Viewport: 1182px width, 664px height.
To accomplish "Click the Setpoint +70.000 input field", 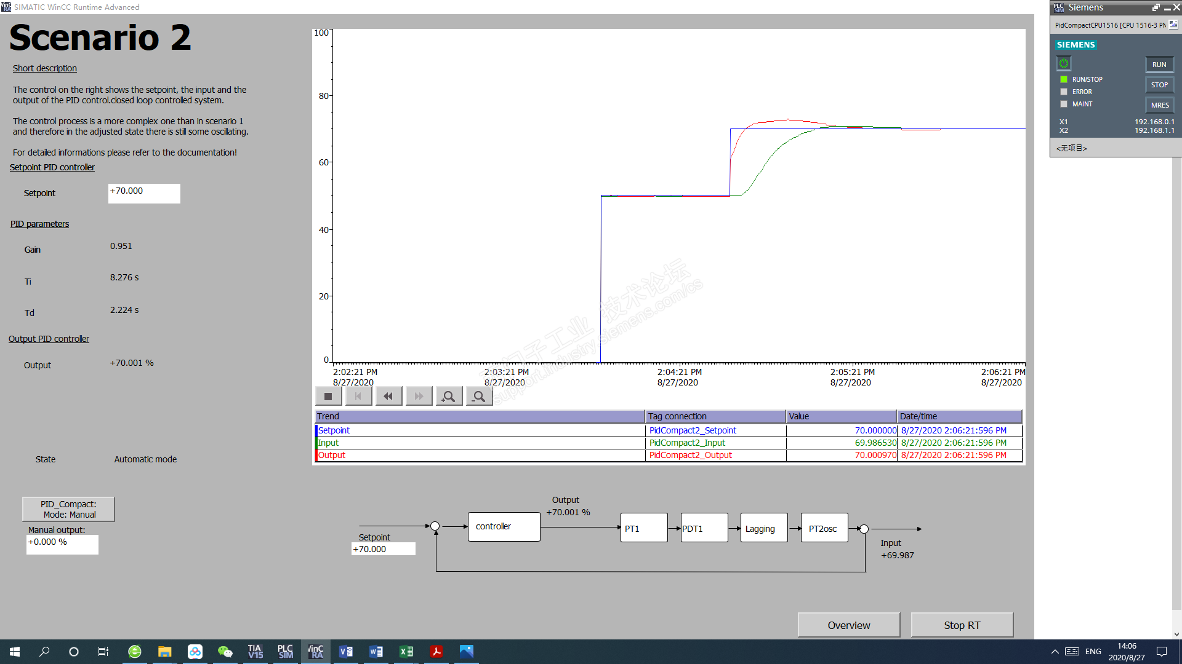I will pyautogui.click(x=144, y=193).
